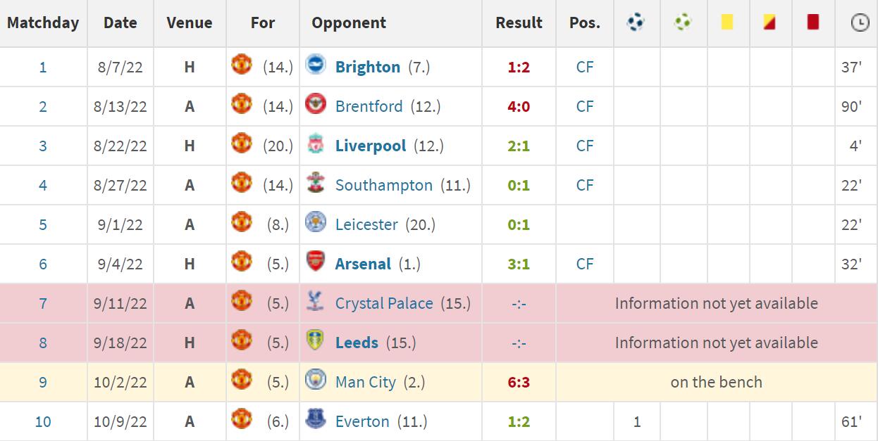Click the second yellow-red card icon
This screenshot has height=441, width=878.
coord(769,22)
